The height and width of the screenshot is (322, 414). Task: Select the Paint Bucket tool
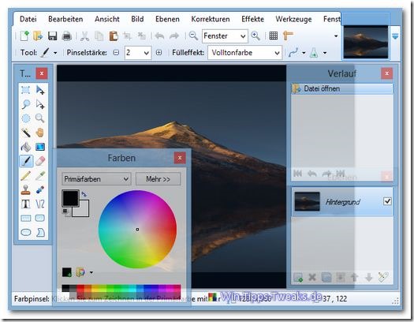(25, 147)
